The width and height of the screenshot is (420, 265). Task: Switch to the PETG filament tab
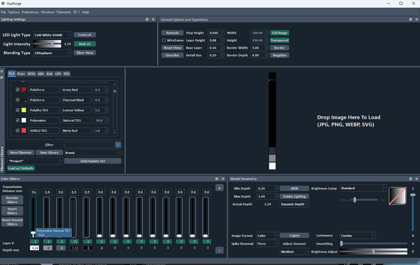tap(31, 74)
